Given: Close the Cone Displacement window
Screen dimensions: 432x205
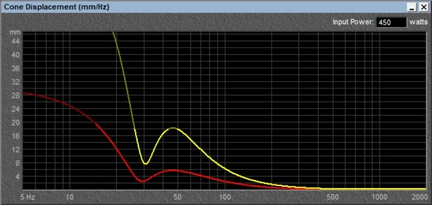Looking at the screenshot, I should (423, 8).
